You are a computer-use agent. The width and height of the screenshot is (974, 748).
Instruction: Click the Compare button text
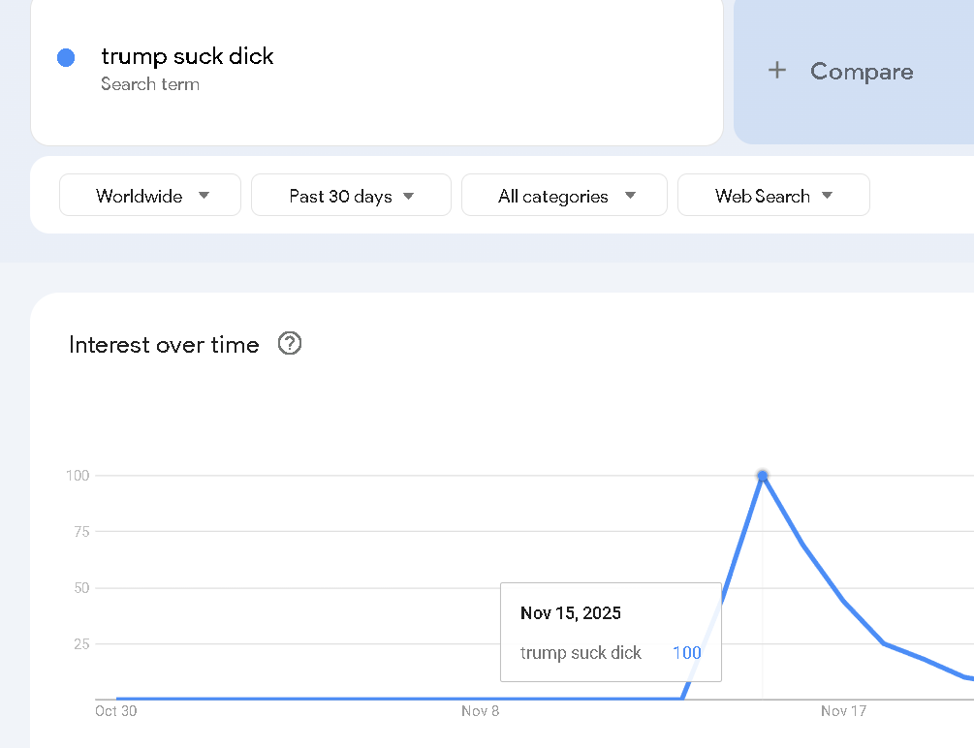pos(862,72)
